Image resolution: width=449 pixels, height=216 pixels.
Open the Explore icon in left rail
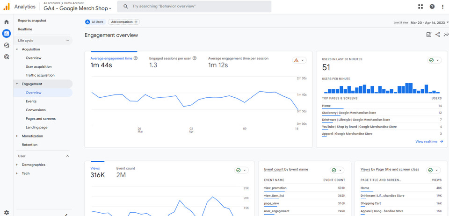click(7, 45)
